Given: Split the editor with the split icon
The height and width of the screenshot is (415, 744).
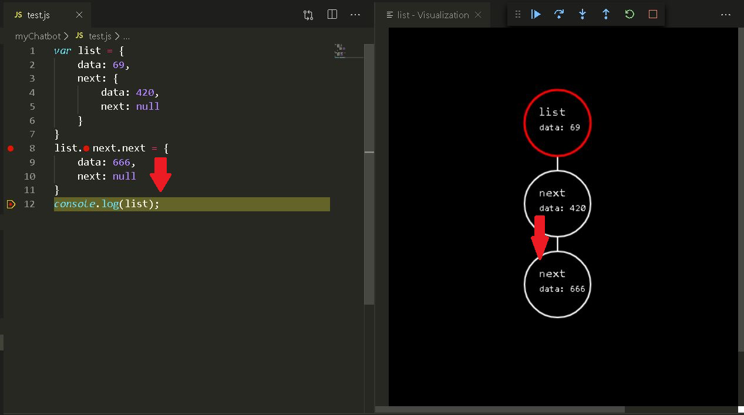Looking at the screenshot, I should click(x=332, y=15).
